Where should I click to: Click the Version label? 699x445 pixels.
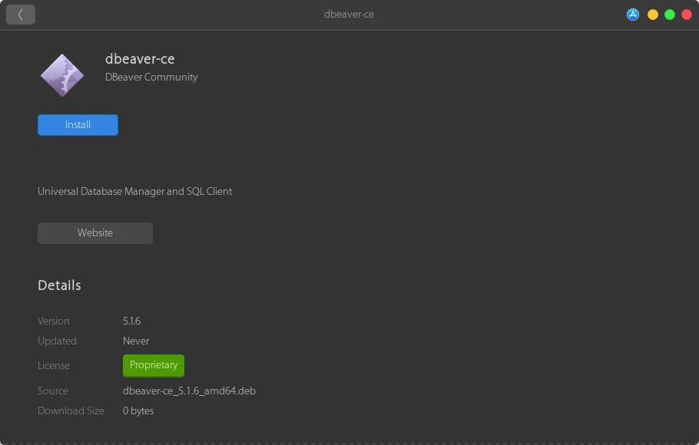[x=54, y=321]
